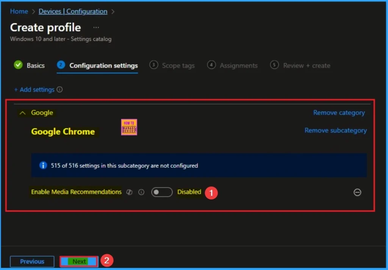Click the cloud scope icon after Enable Media Recommendations
Screen dimensions: 388x270
[x=129, y=192]
